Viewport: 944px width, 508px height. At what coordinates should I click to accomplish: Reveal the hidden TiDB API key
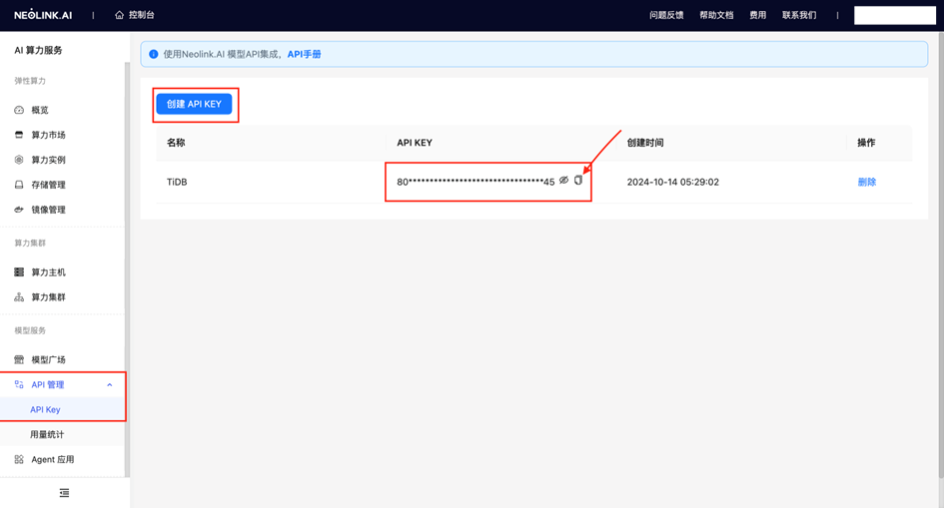tap(564, 181)
